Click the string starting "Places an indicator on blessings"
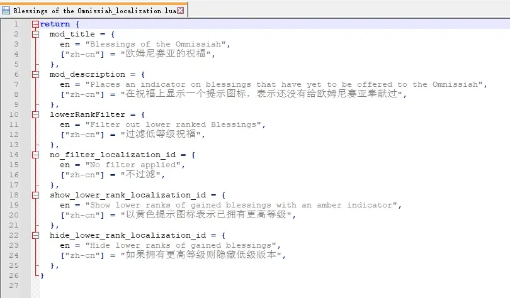Screen dimensions: 510x298 (x=284, y=84)
